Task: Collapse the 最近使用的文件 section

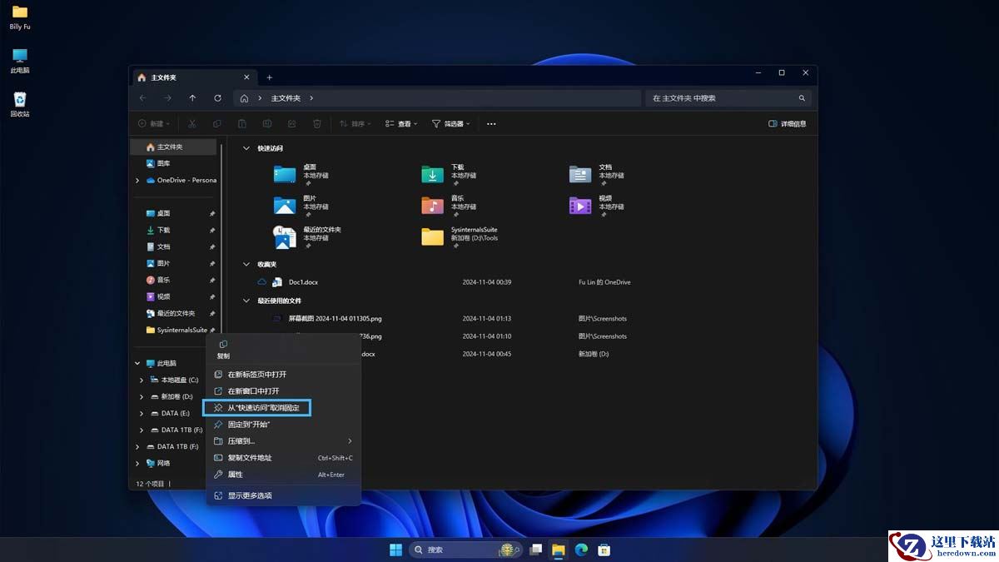Action: (x=246, y=301)
